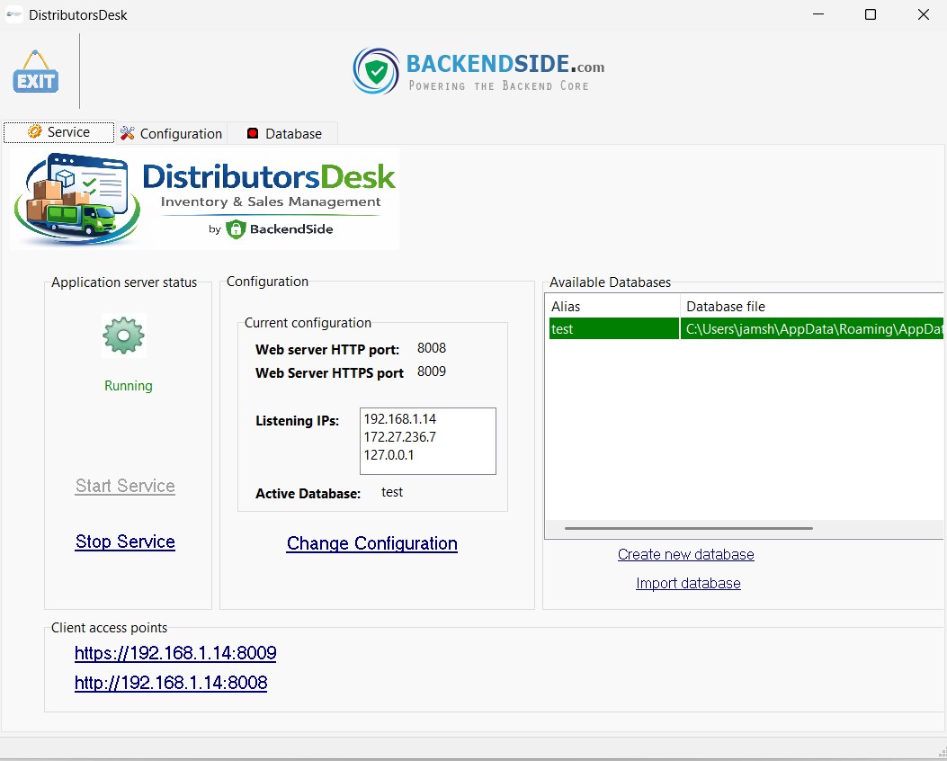
Task: Click the Change Configuration link
Action: pos(371,543)
